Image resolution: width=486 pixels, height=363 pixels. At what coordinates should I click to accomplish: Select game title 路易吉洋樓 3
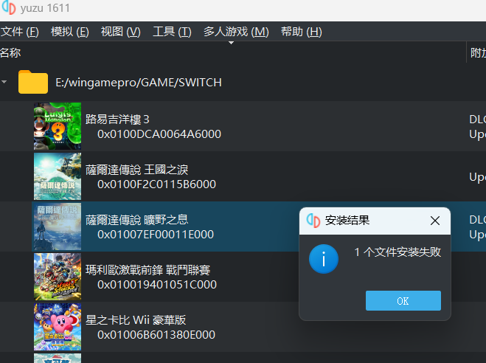point(117,120)
